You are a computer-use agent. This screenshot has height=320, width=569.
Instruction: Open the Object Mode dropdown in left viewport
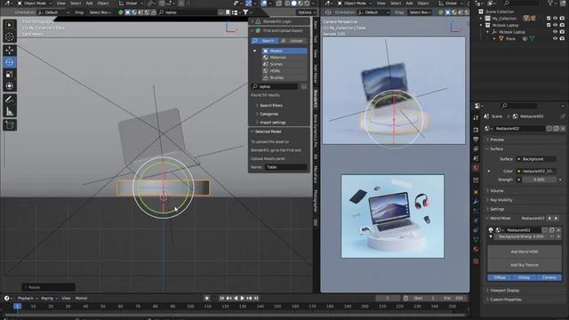(x=35, y=4)
